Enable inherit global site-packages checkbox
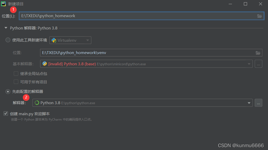This screenshot has height=150, width=268. point(16,74)
